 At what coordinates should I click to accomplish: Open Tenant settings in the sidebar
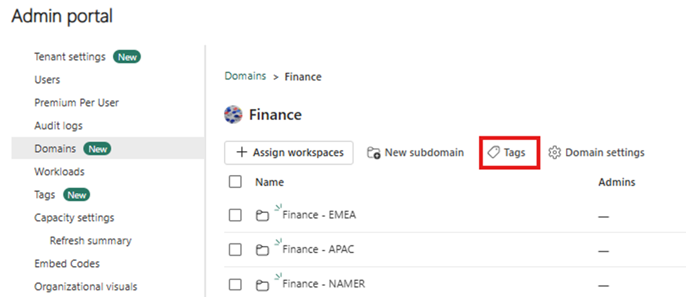pyautogui.click(x=70, y=57)
